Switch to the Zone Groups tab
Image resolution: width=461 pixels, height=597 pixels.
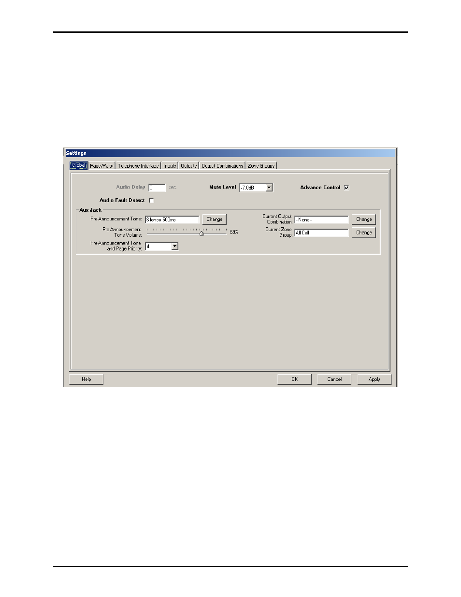pyautogui.click(x=261, y=166)
